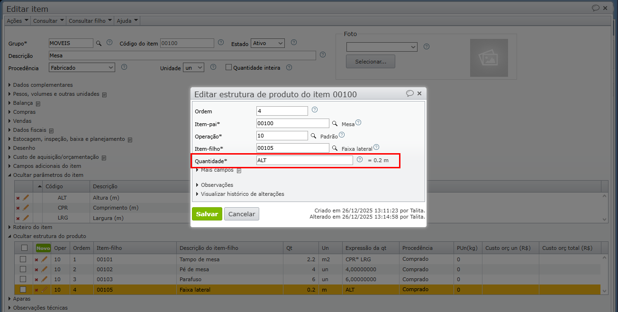This screenshot has width=618, height=312.
Task: Edit the Pé de mesa row with pencil
Action: click(x=45, y=269)
